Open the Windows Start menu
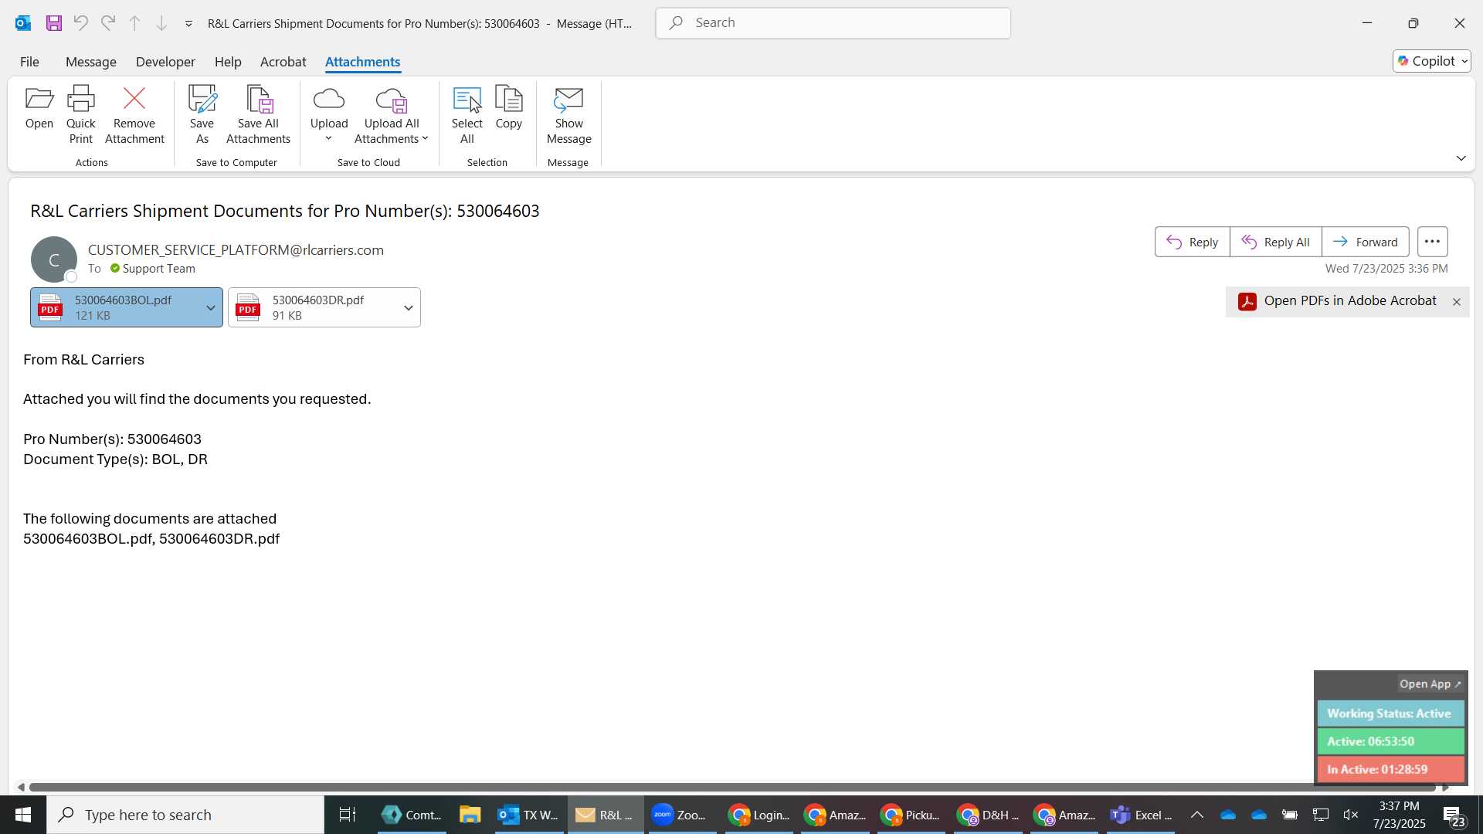 (22, 815)
